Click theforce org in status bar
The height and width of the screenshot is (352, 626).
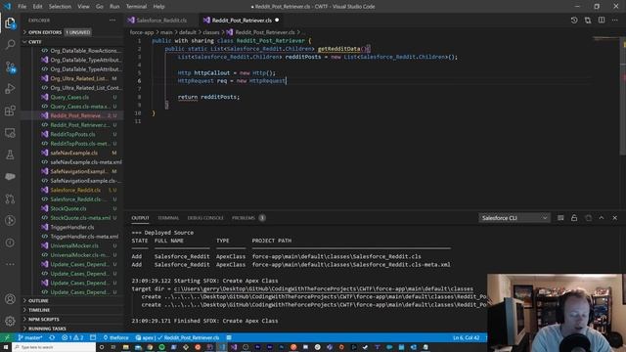pyautogui.click(x=115, y=337)
